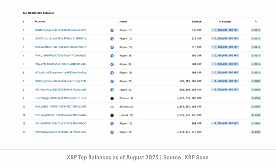Click the Account column header

pyautogui.click(x=40, y=22)
